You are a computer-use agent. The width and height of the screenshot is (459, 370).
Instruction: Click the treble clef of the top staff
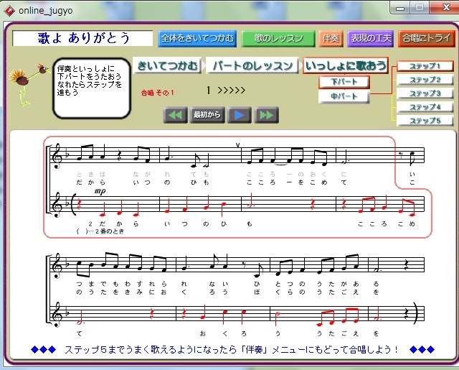[57, 156]
